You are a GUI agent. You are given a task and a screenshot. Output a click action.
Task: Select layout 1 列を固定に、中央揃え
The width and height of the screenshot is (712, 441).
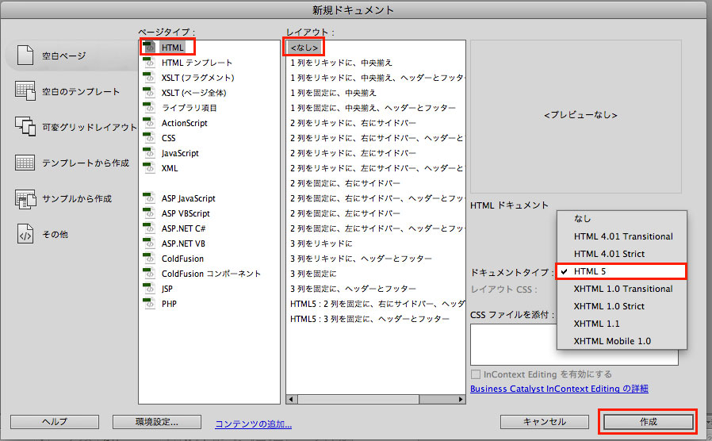click(333, 93)
